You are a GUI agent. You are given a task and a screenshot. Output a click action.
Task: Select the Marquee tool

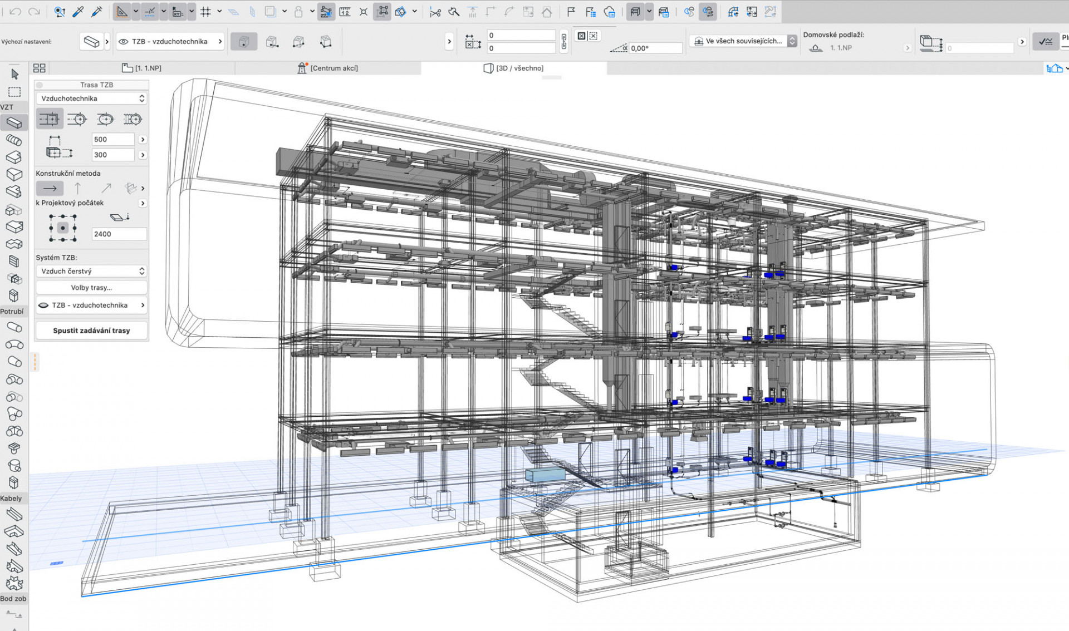click(x=14, y=92)
